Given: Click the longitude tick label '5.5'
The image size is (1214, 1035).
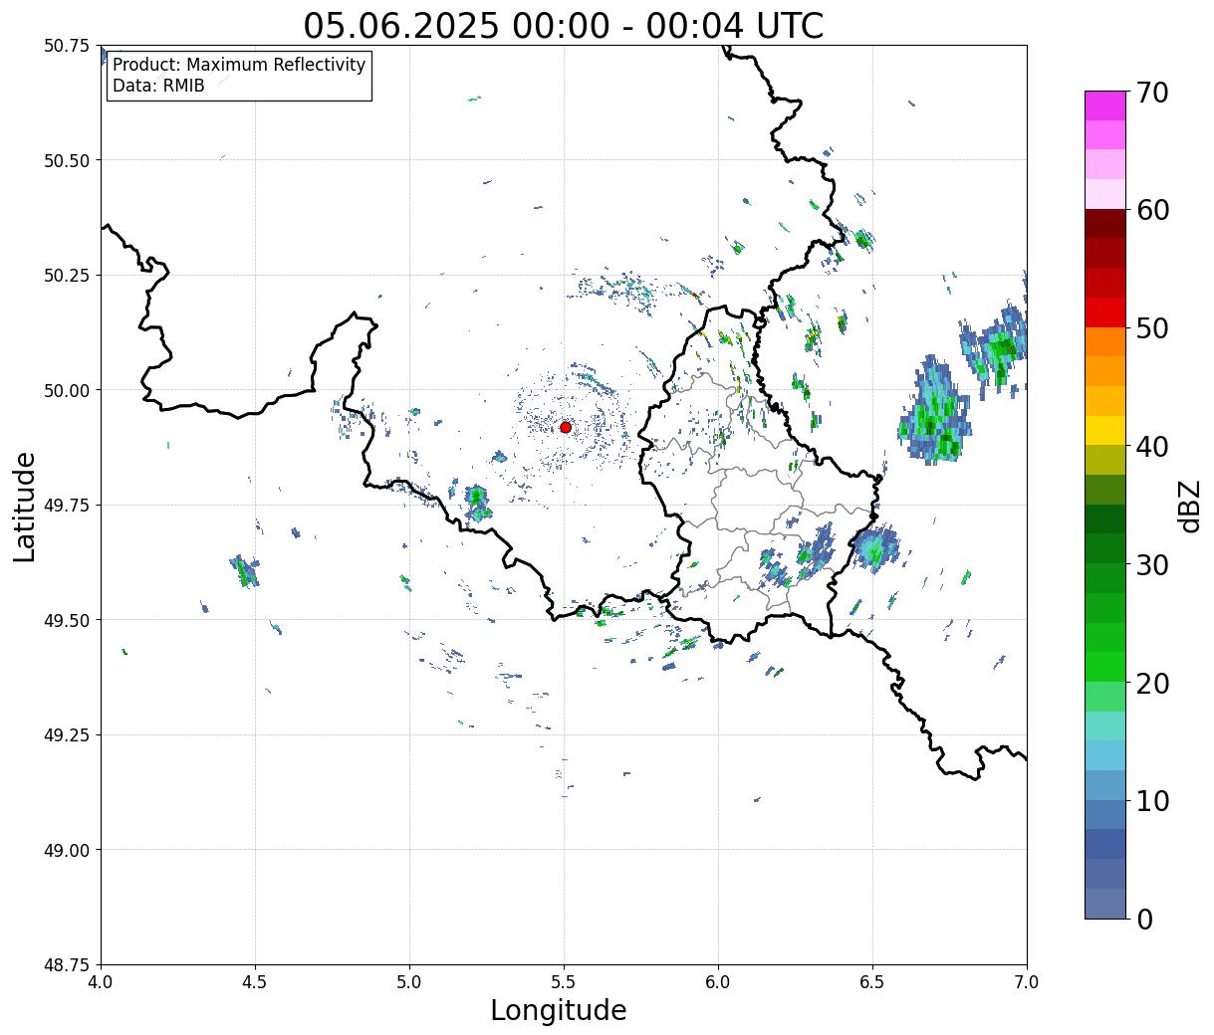Looking at the screenshot, I should [x=564, y=982].
